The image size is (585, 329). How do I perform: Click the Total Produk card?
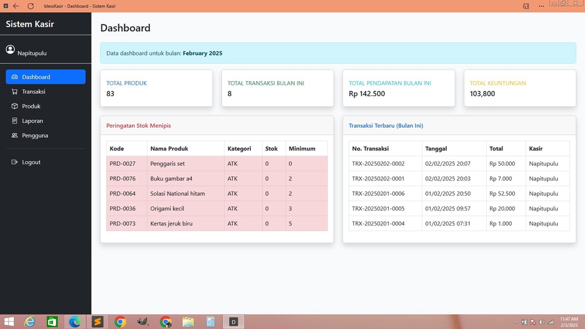(x=156, y=88)
